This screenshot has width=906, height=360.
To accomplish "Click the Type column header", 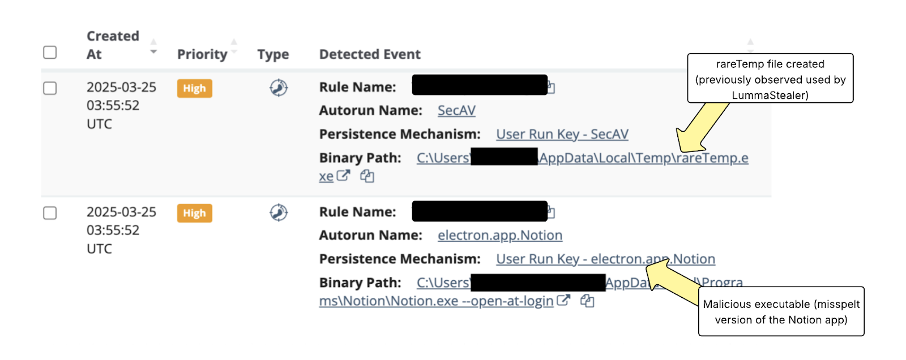I will coord(273,54).
